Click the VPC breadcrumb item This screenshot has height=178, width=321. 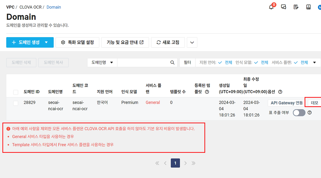tap(10, 7)
